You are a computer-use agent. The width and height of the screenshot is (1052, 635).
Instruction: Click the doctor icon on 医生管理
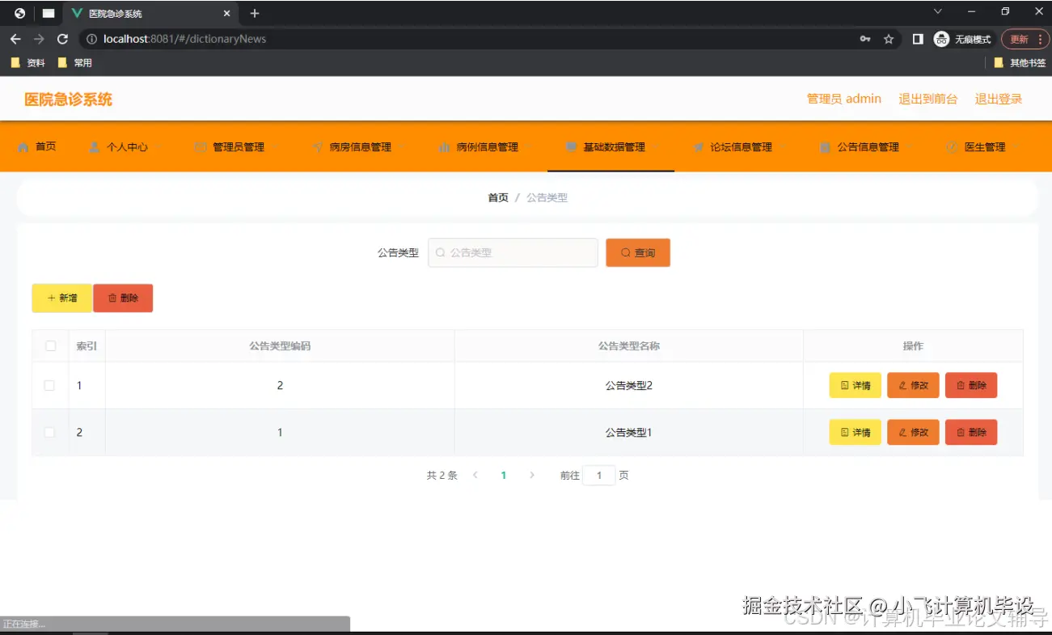coord(952,146)
